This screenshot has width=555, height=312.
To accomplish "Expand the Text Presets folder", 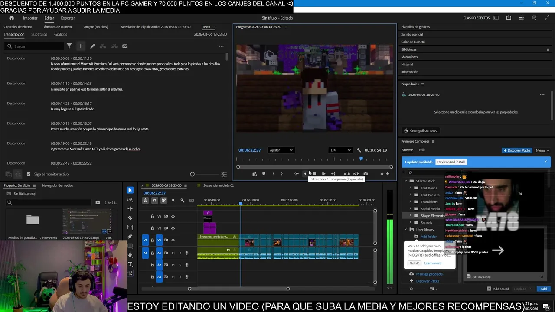I will (411, 195).
